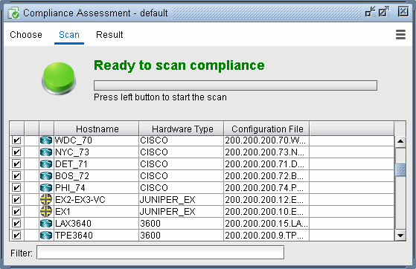Click the scroll down arrow of device list
The height and width of the screenshot is (269, 416).
[400, 235]
